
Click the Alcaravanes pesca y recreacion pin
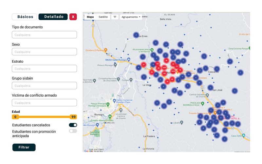pos(152,50)
